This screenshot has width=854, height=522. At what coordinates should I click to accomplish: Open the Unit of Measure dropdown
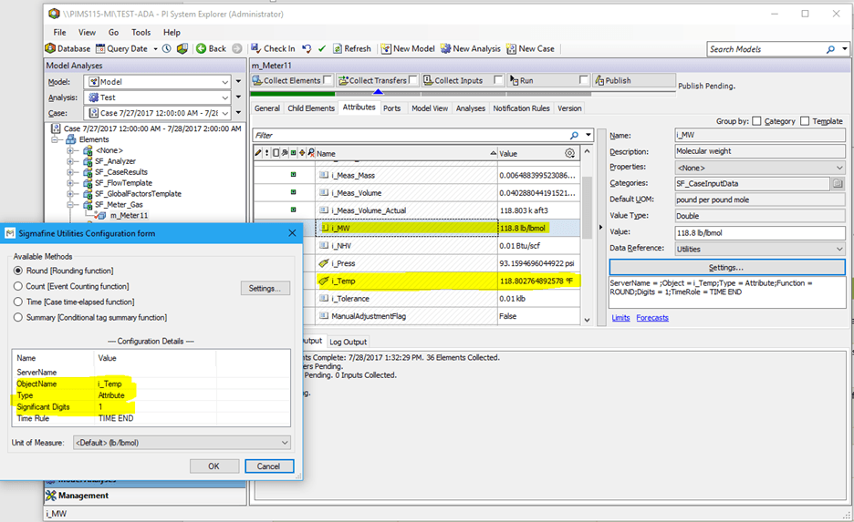(x=285, y=443)
